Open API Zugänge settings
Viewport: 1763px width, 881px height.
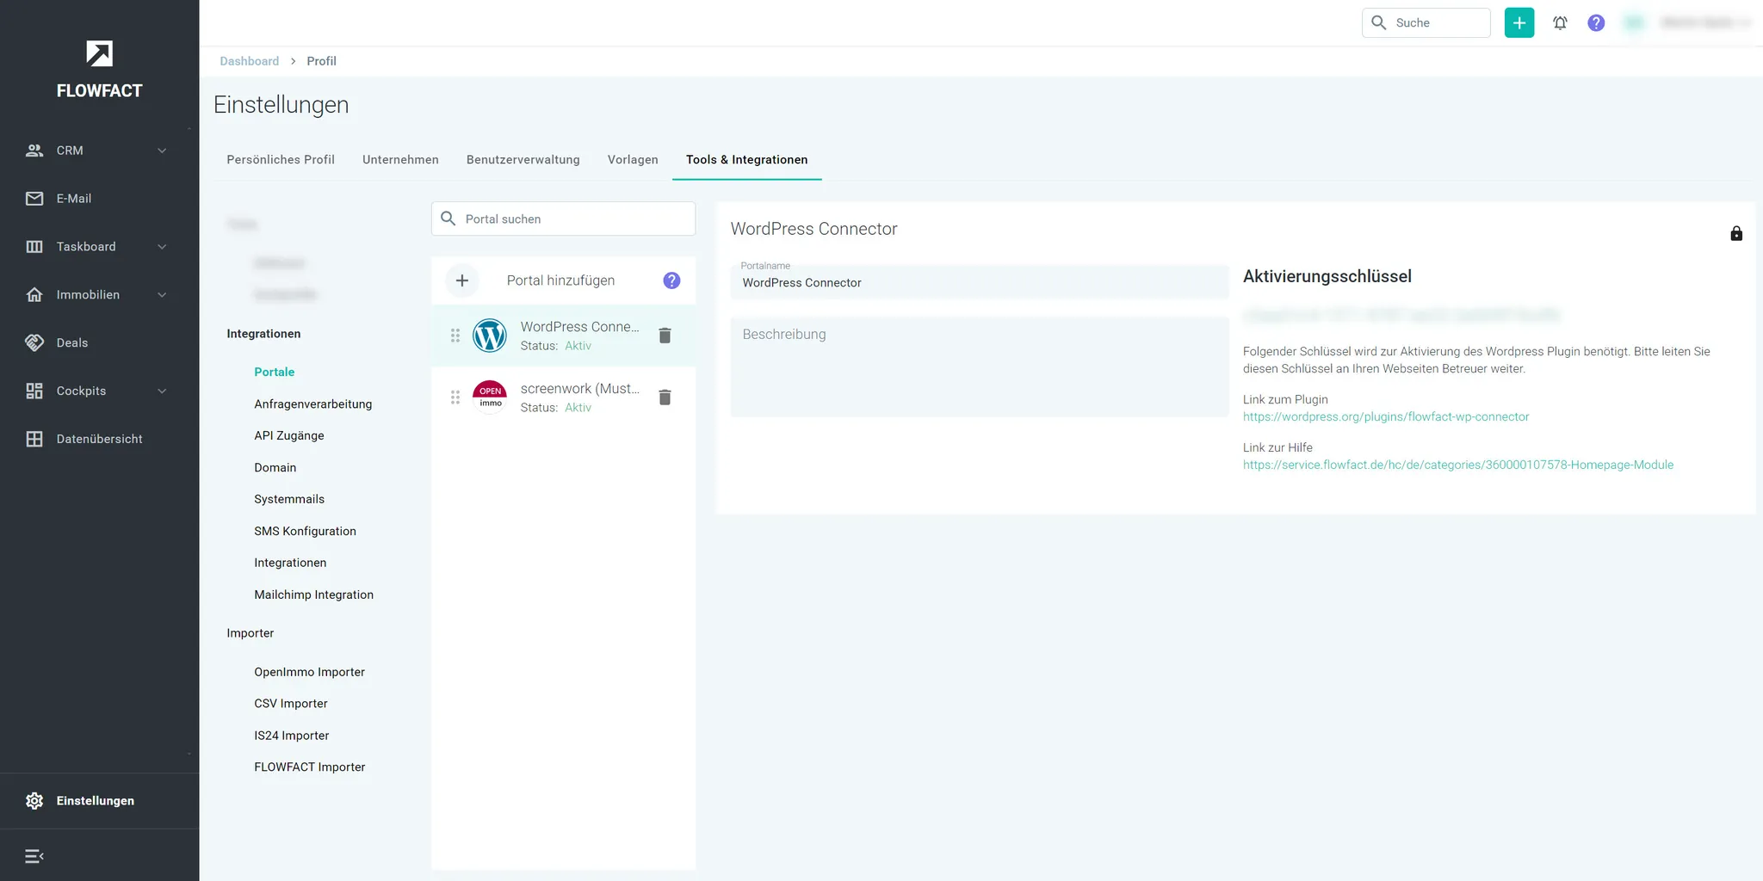(x=289, y=436)
